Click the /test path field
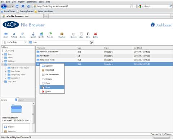This screenshot has height=139, width=173. click(59, 42)
